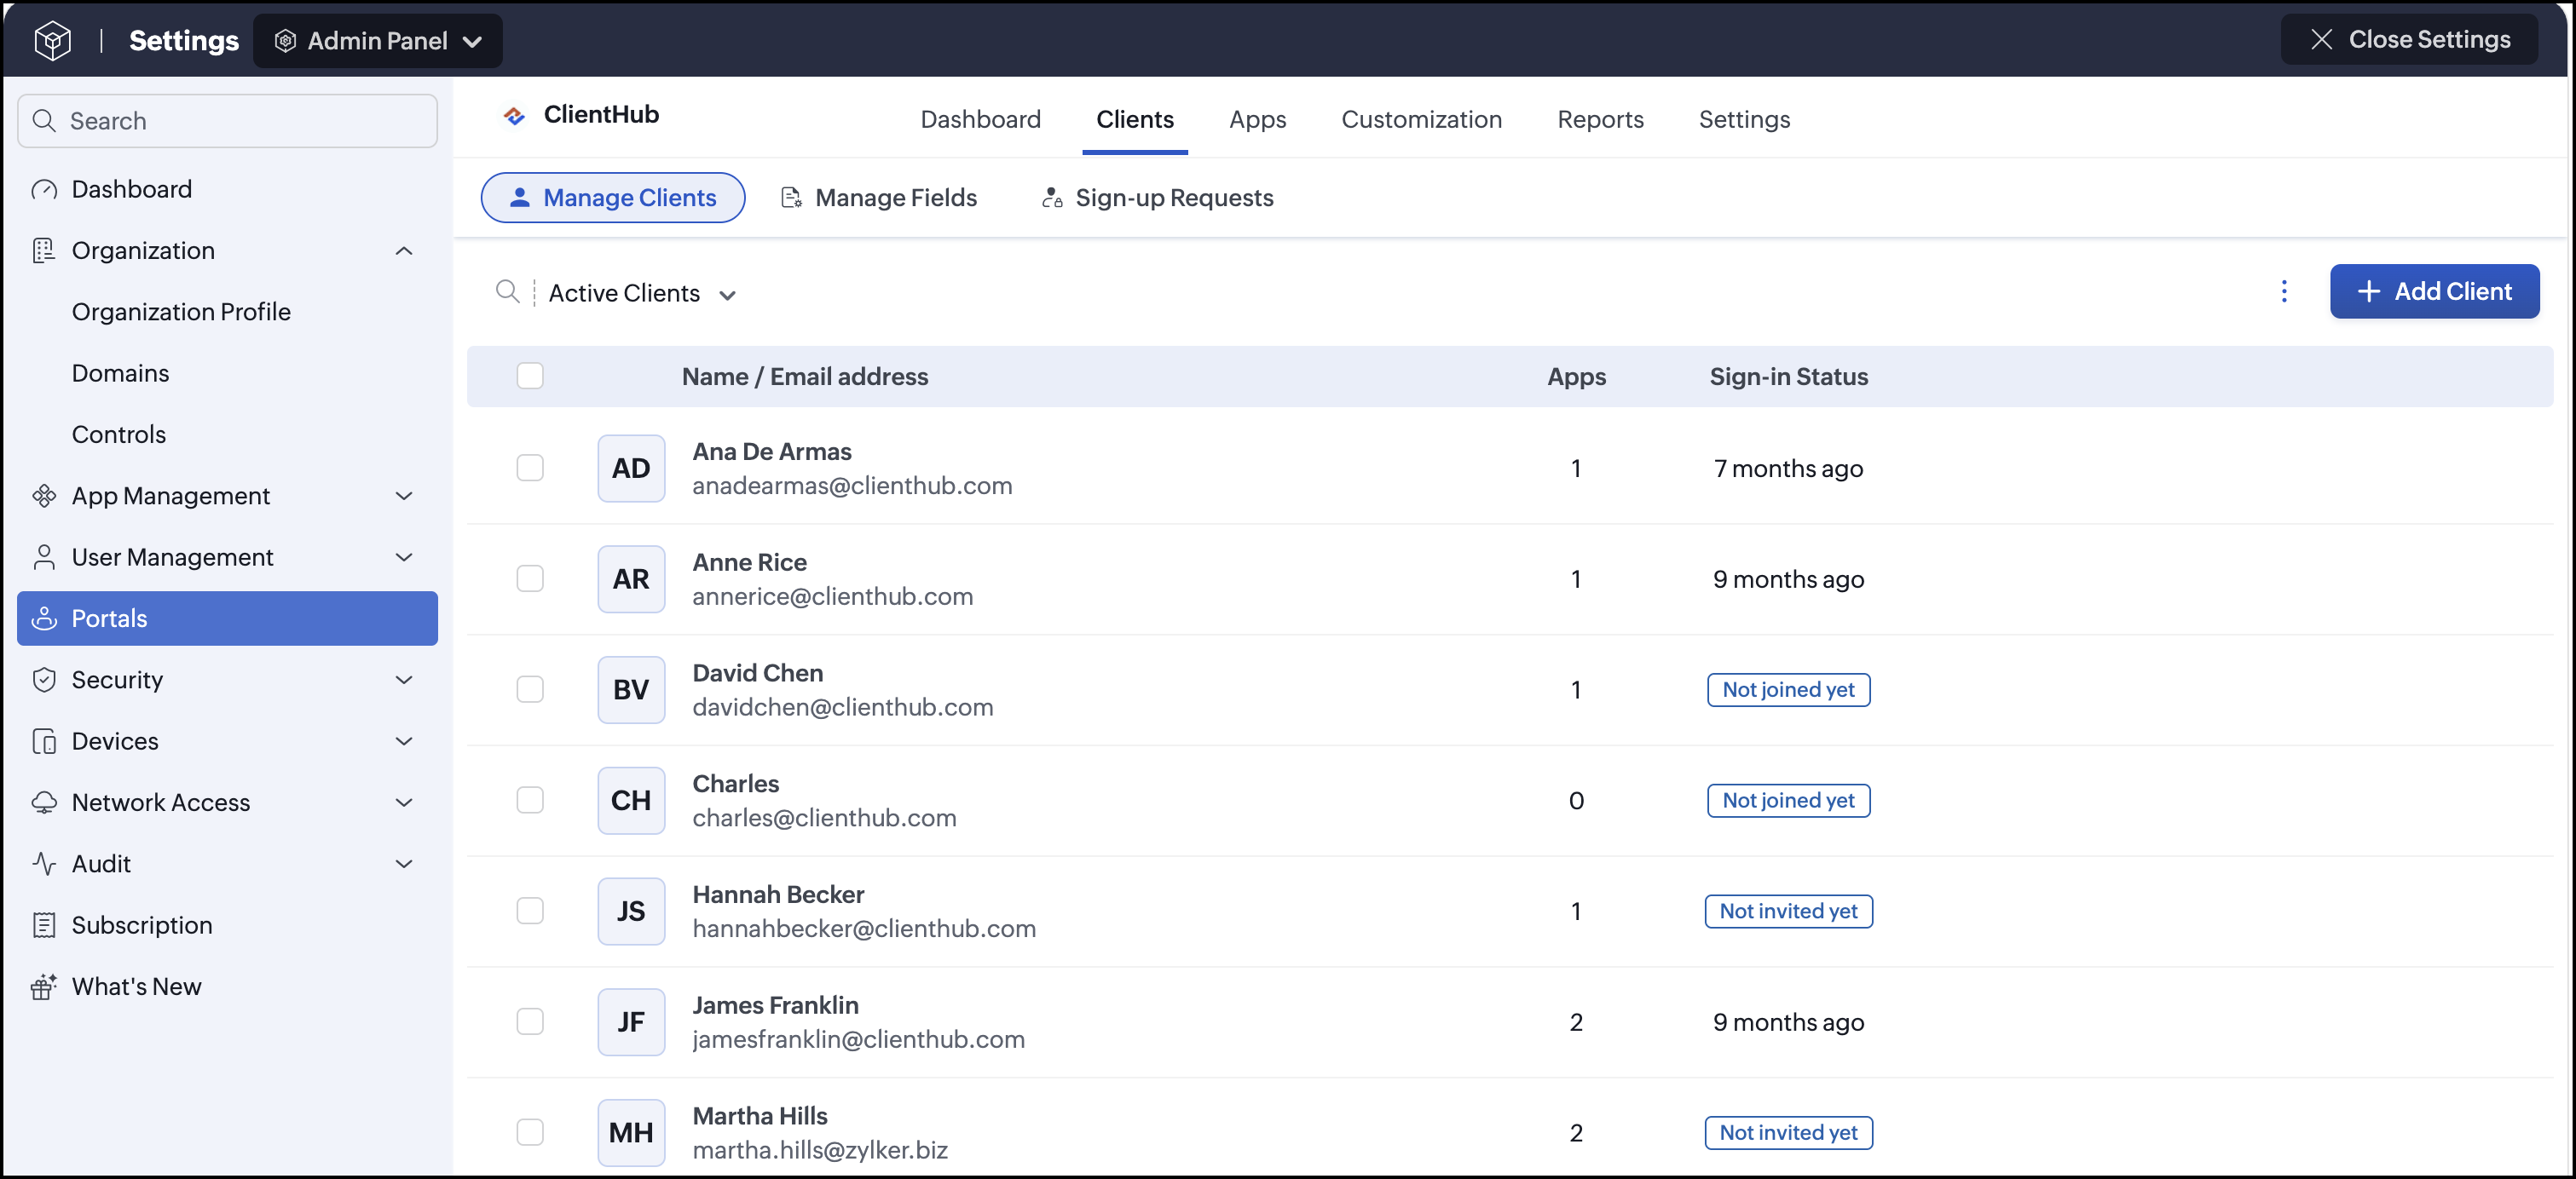Open Controls in sidebar
This screenshot has width=2576, height=1179.
pos(119,434)
